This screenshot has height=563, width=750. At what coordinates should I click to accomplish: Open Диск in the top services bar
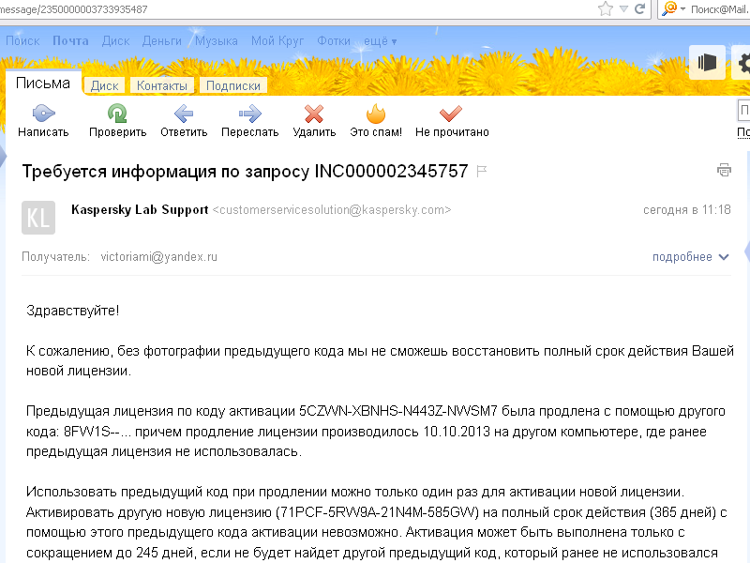coord(115,41)
